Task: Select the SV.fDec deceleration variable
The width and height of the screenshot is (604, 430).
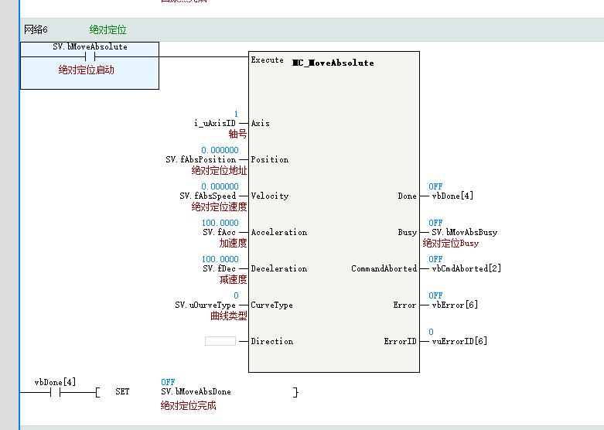Action: (220, 268)
